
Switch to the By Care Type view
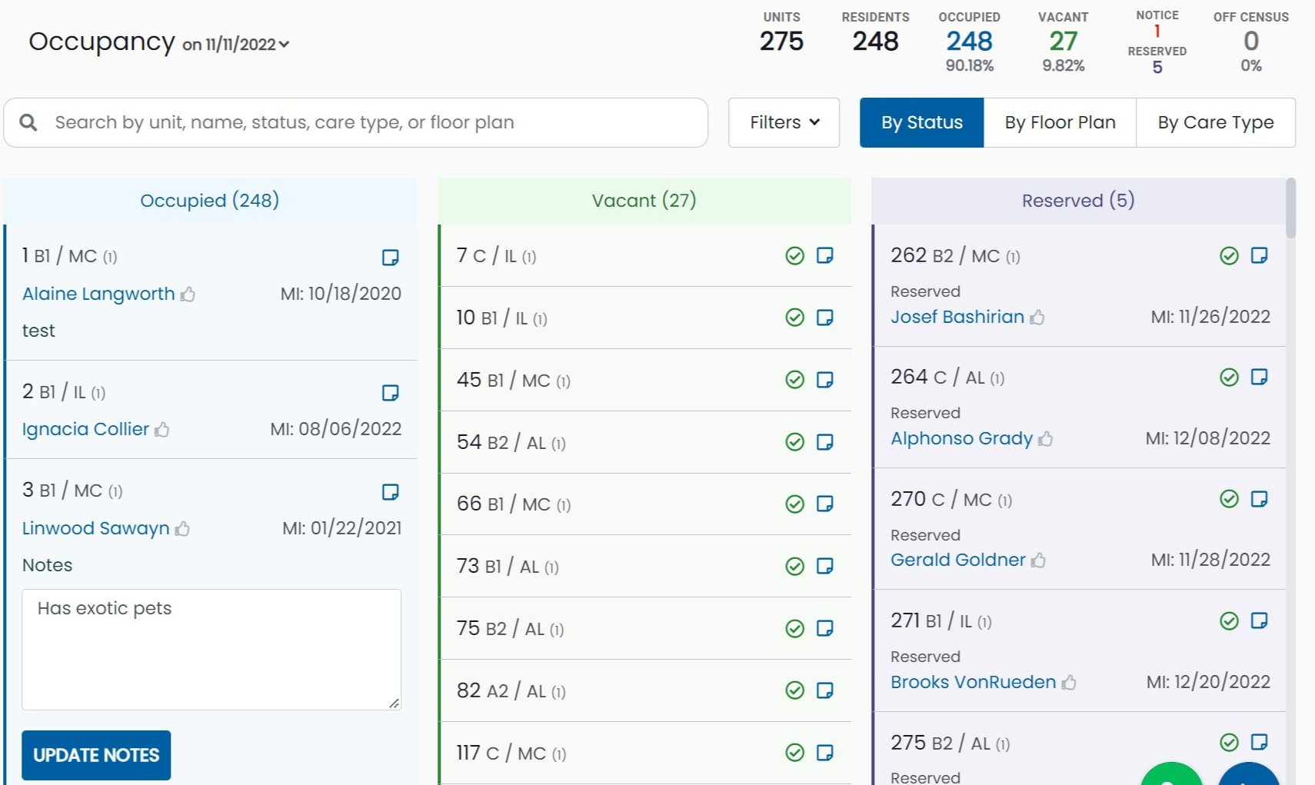1216,122
